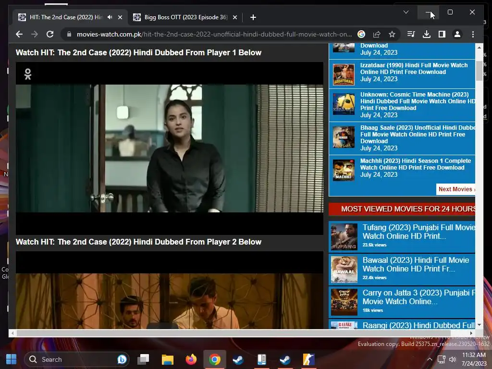The height and width of the screenshot is (369, 492).
Task: Bookmark this tab with star icon
Action: pyautogui.click(x=392, y=34)
